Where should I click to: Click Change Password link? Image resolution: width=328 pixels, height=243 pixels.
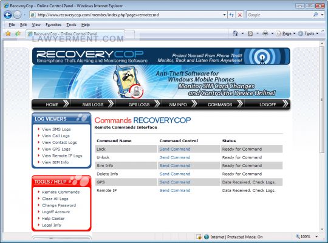59,205
